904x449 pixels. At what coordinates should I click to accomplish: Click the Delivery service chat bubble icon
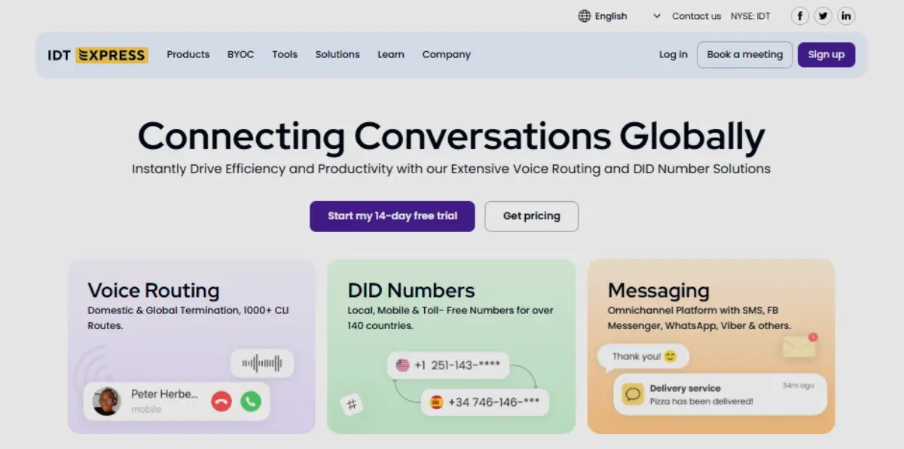tap(633, 393)
